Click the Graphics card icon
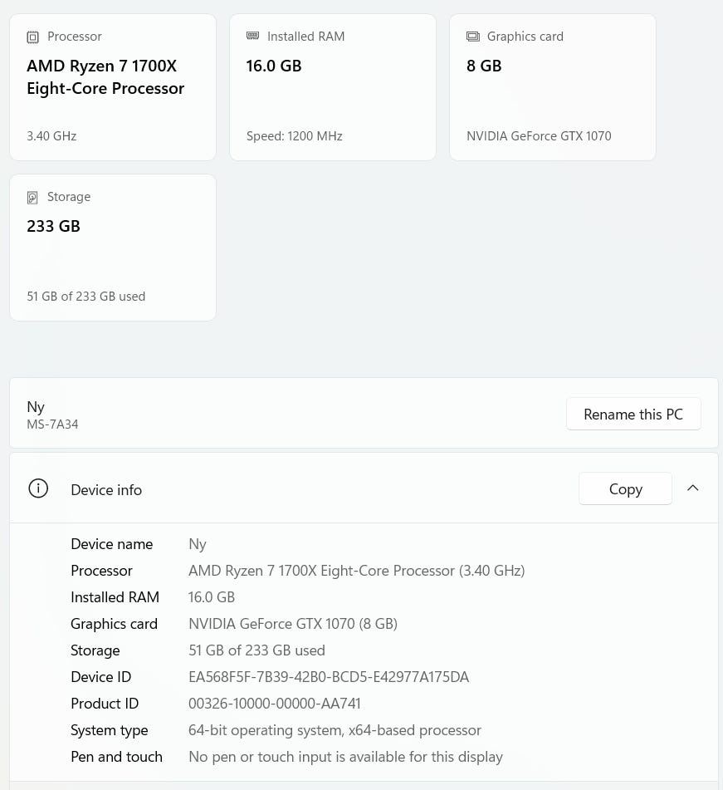Viewport: 723px width, 790px height. tap(473, 37)
